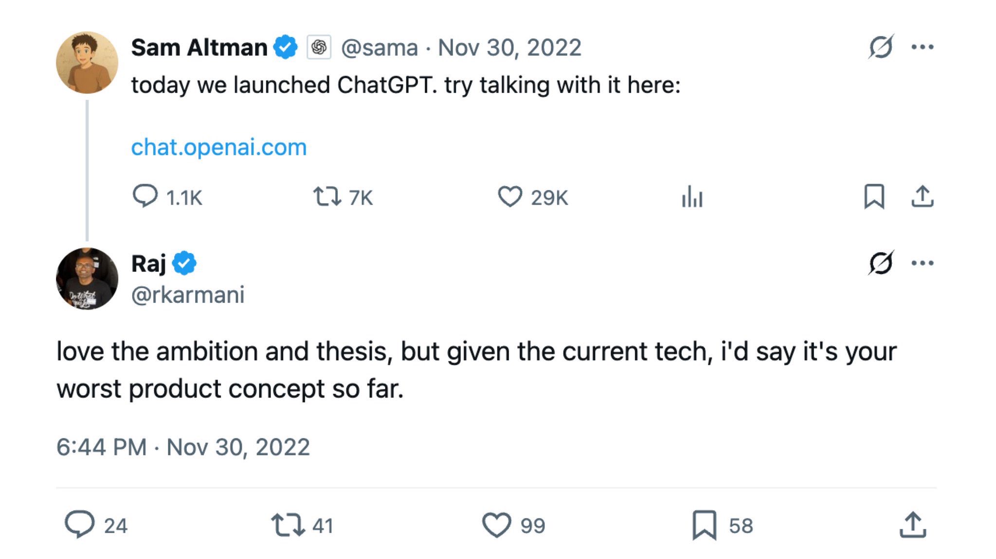Bookmark Raj's tweet with 58 bookmarks
Screen dimensions: 996x559
pos(705,524)
